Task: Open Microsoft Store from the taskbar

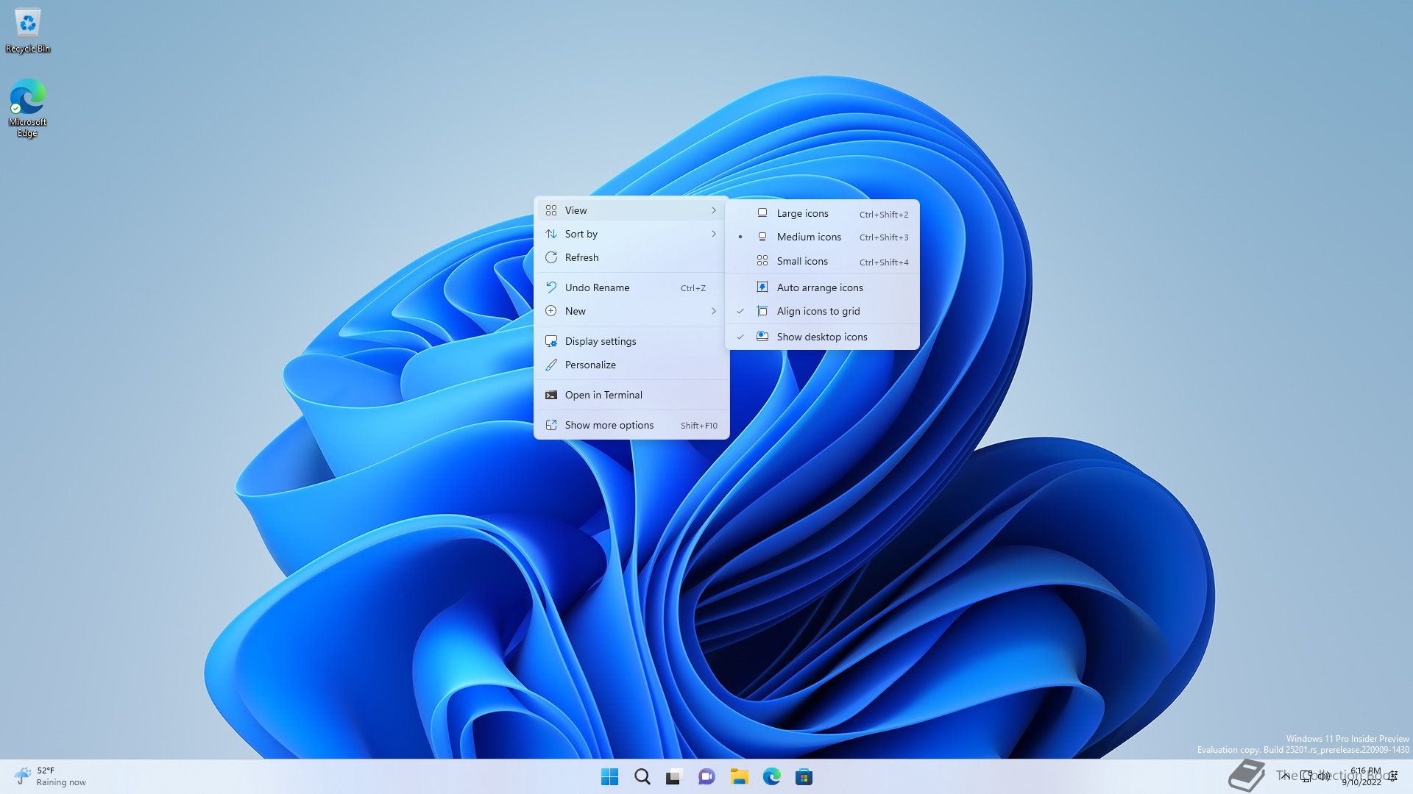Action: click(x=804, y=777)
